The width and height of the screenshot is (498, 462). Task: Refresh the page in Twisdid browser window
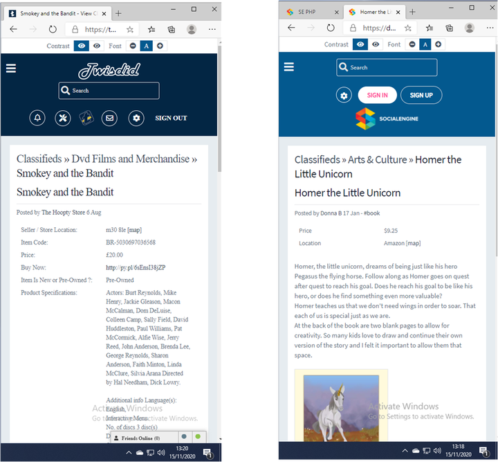(x=53, y=29)
